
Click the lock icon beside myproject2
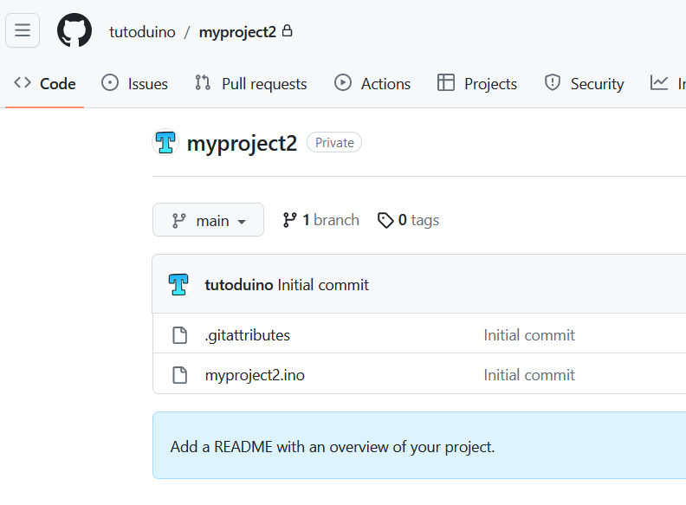(x=287, y=30)
